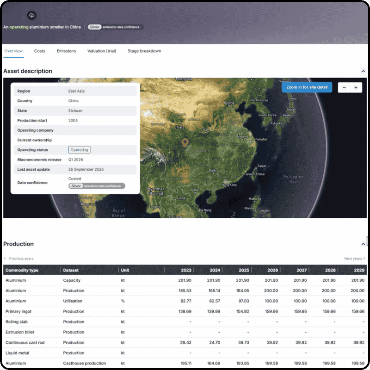The width and height of the screenshot is (370, 370).
Task: Click the map location pin in Sichuan
Action: pyautogui.click(x=185, y=143)
